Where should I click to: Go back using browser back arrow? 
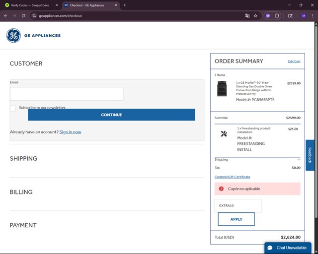pyautogui.click(x=5, y=16)
